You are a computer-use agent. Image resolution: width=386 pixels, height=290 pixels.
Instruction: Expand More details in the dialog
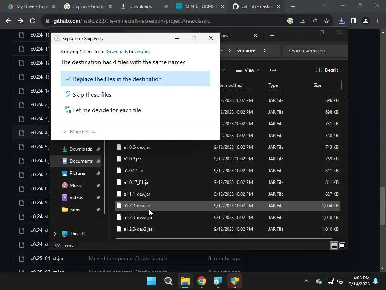[79, 132]
